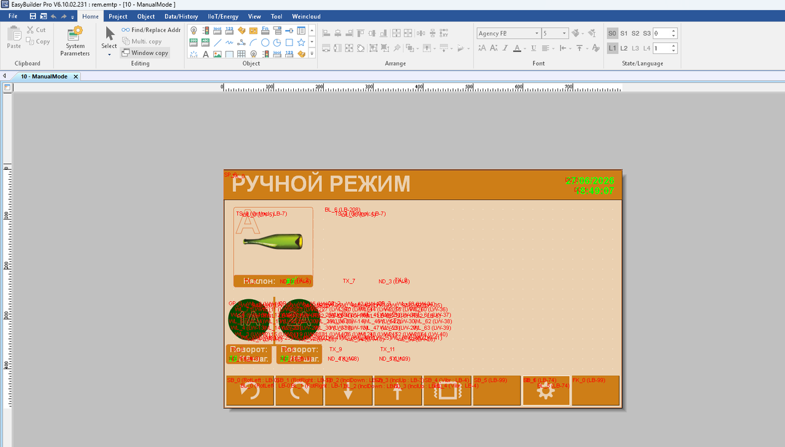Open the Weincloud ribbon tab

point(306,17)
